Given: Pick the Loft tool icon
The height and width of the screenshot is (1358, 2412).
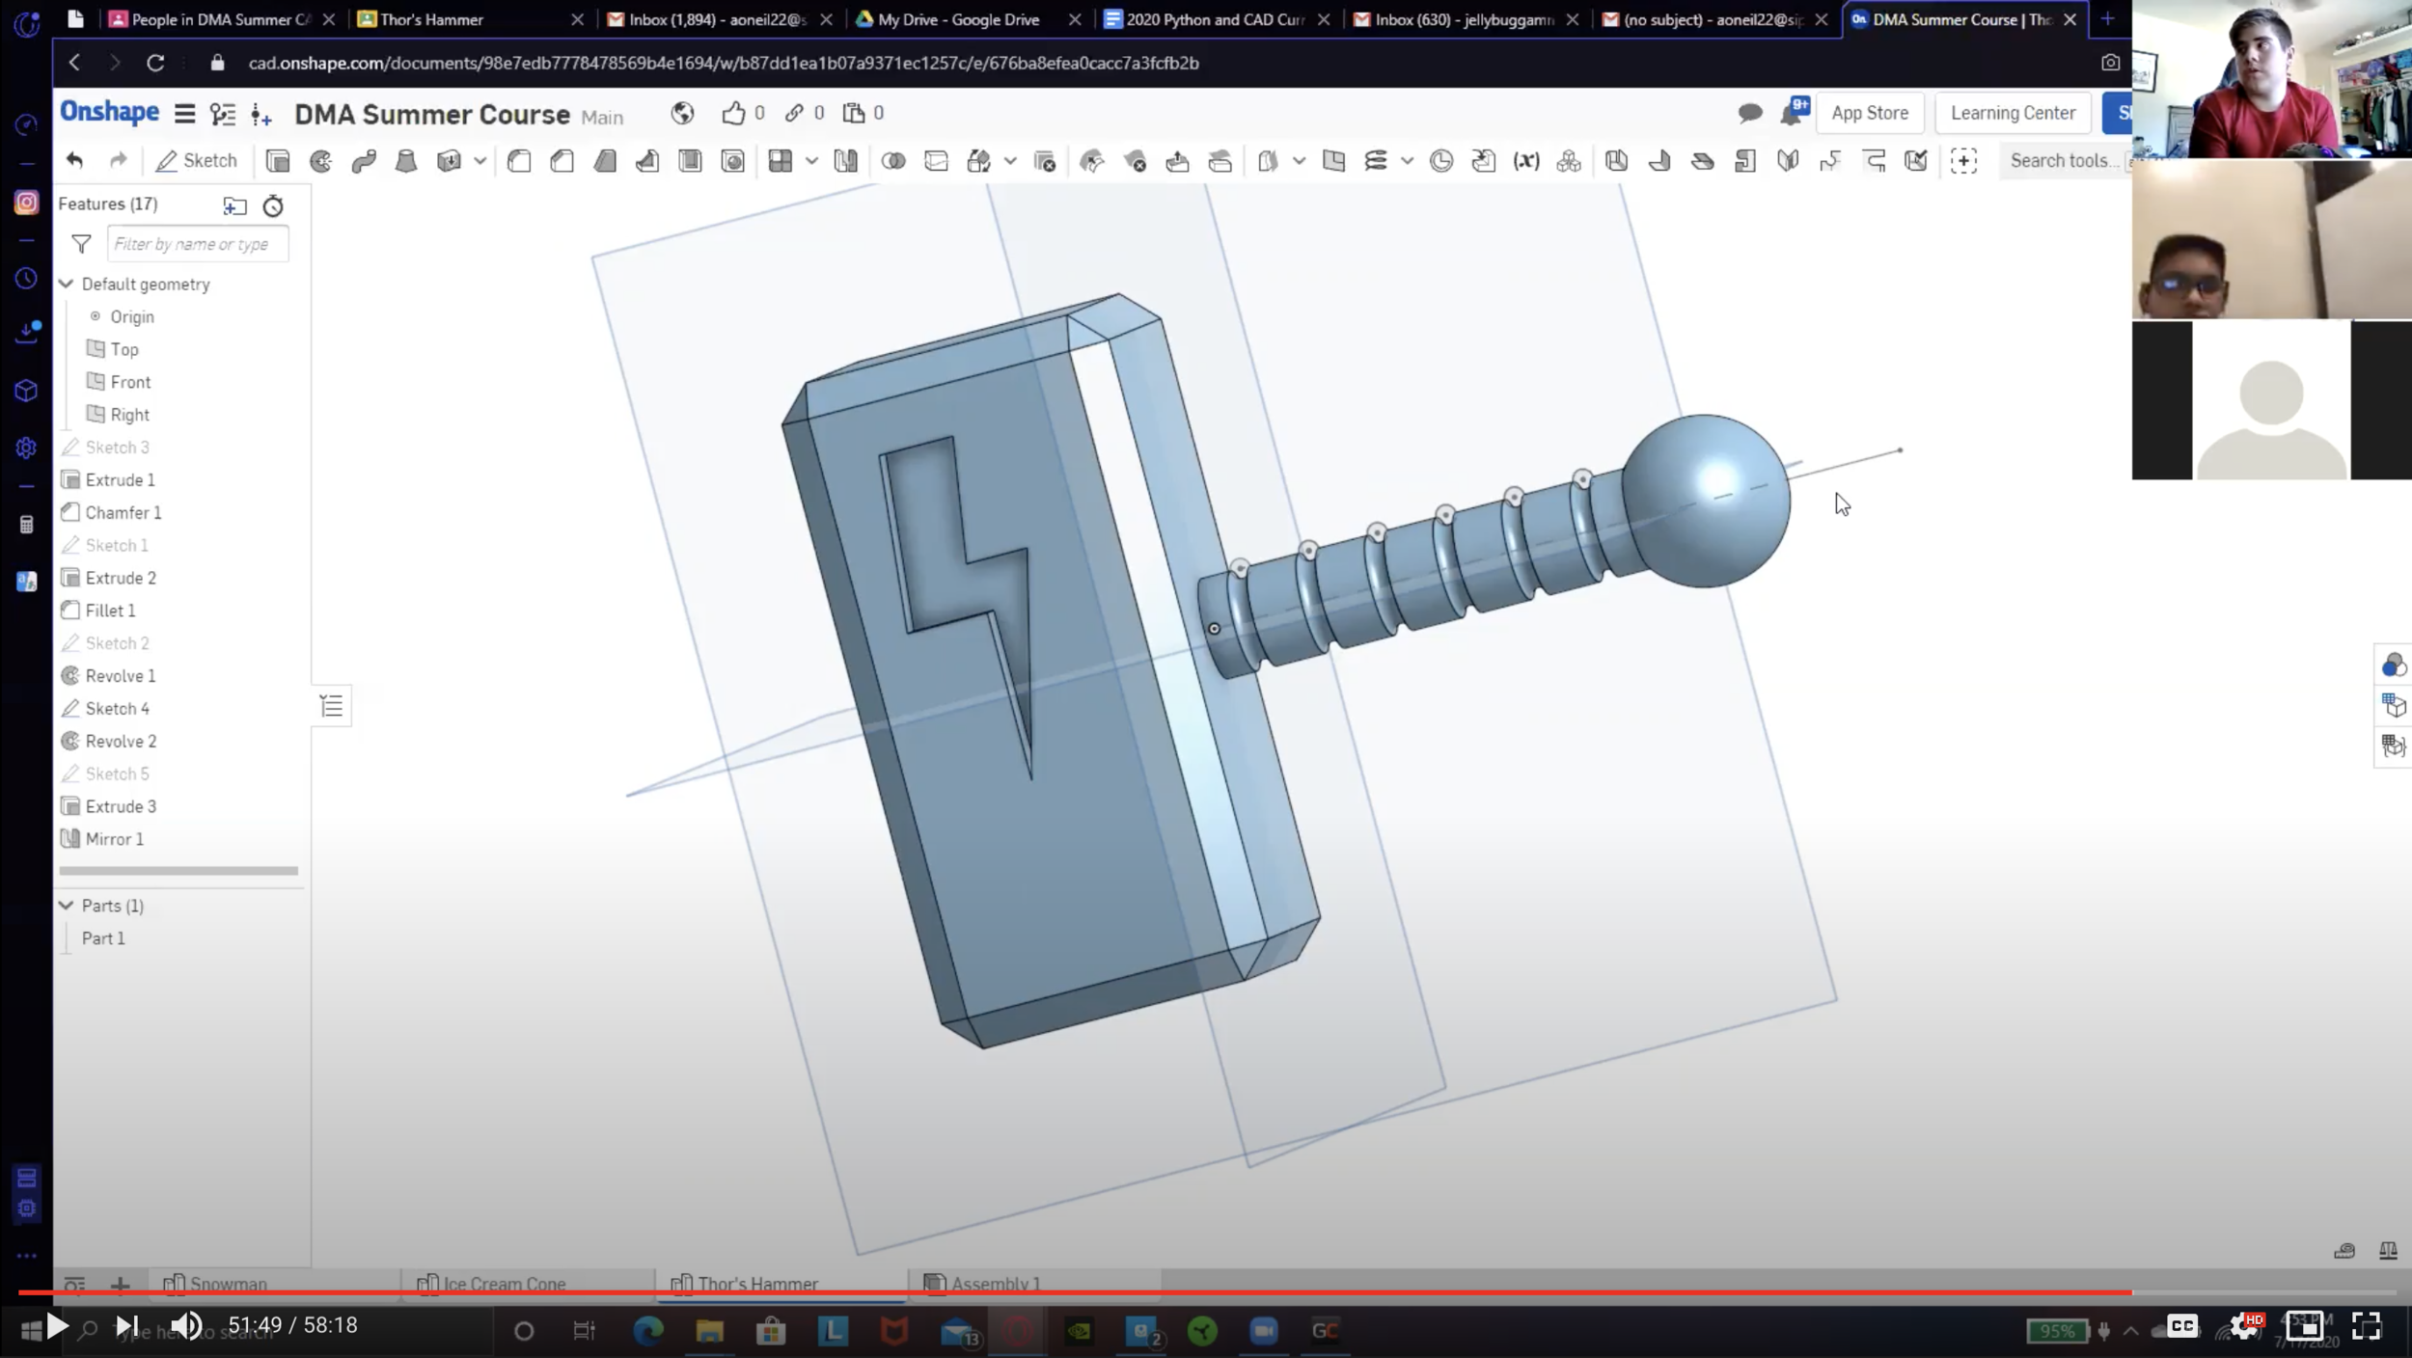Looking at the screenshot, I should pyautogui.click(x=406, y=161).
